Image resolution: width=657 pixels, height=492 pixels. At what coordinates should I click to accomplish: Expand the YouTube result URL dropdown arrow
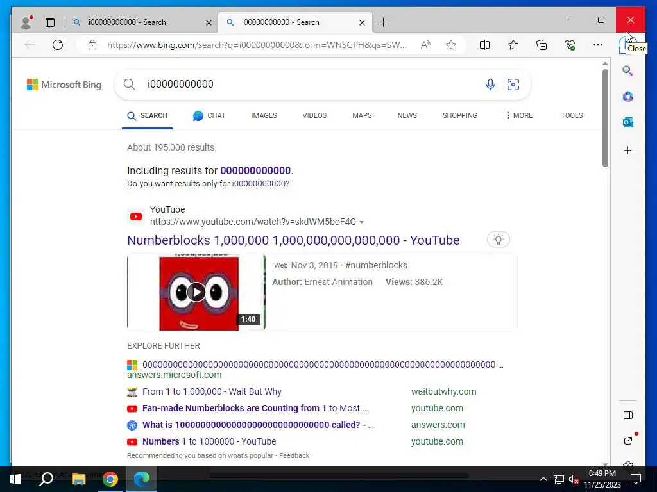[362, 222]
